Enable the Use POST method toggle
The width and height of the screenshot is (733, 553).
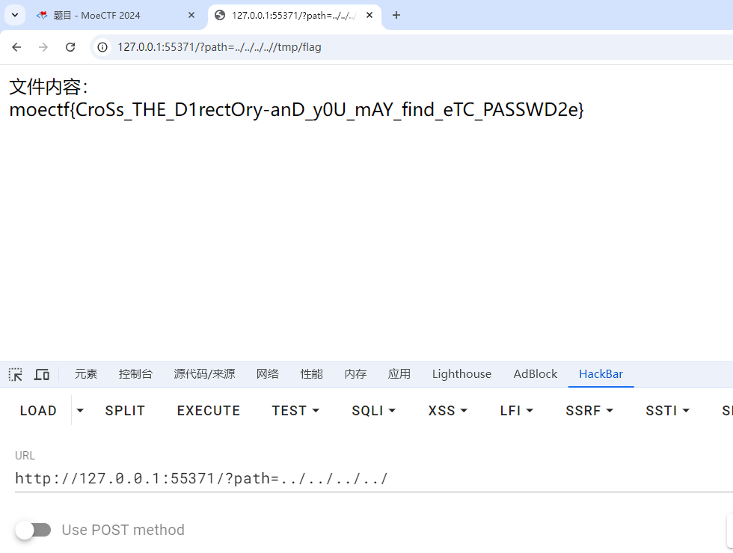pos(34,530)
